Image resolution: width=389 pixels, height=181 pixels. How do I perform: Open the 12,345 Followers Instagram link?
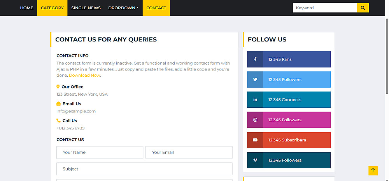click(289, 120)
